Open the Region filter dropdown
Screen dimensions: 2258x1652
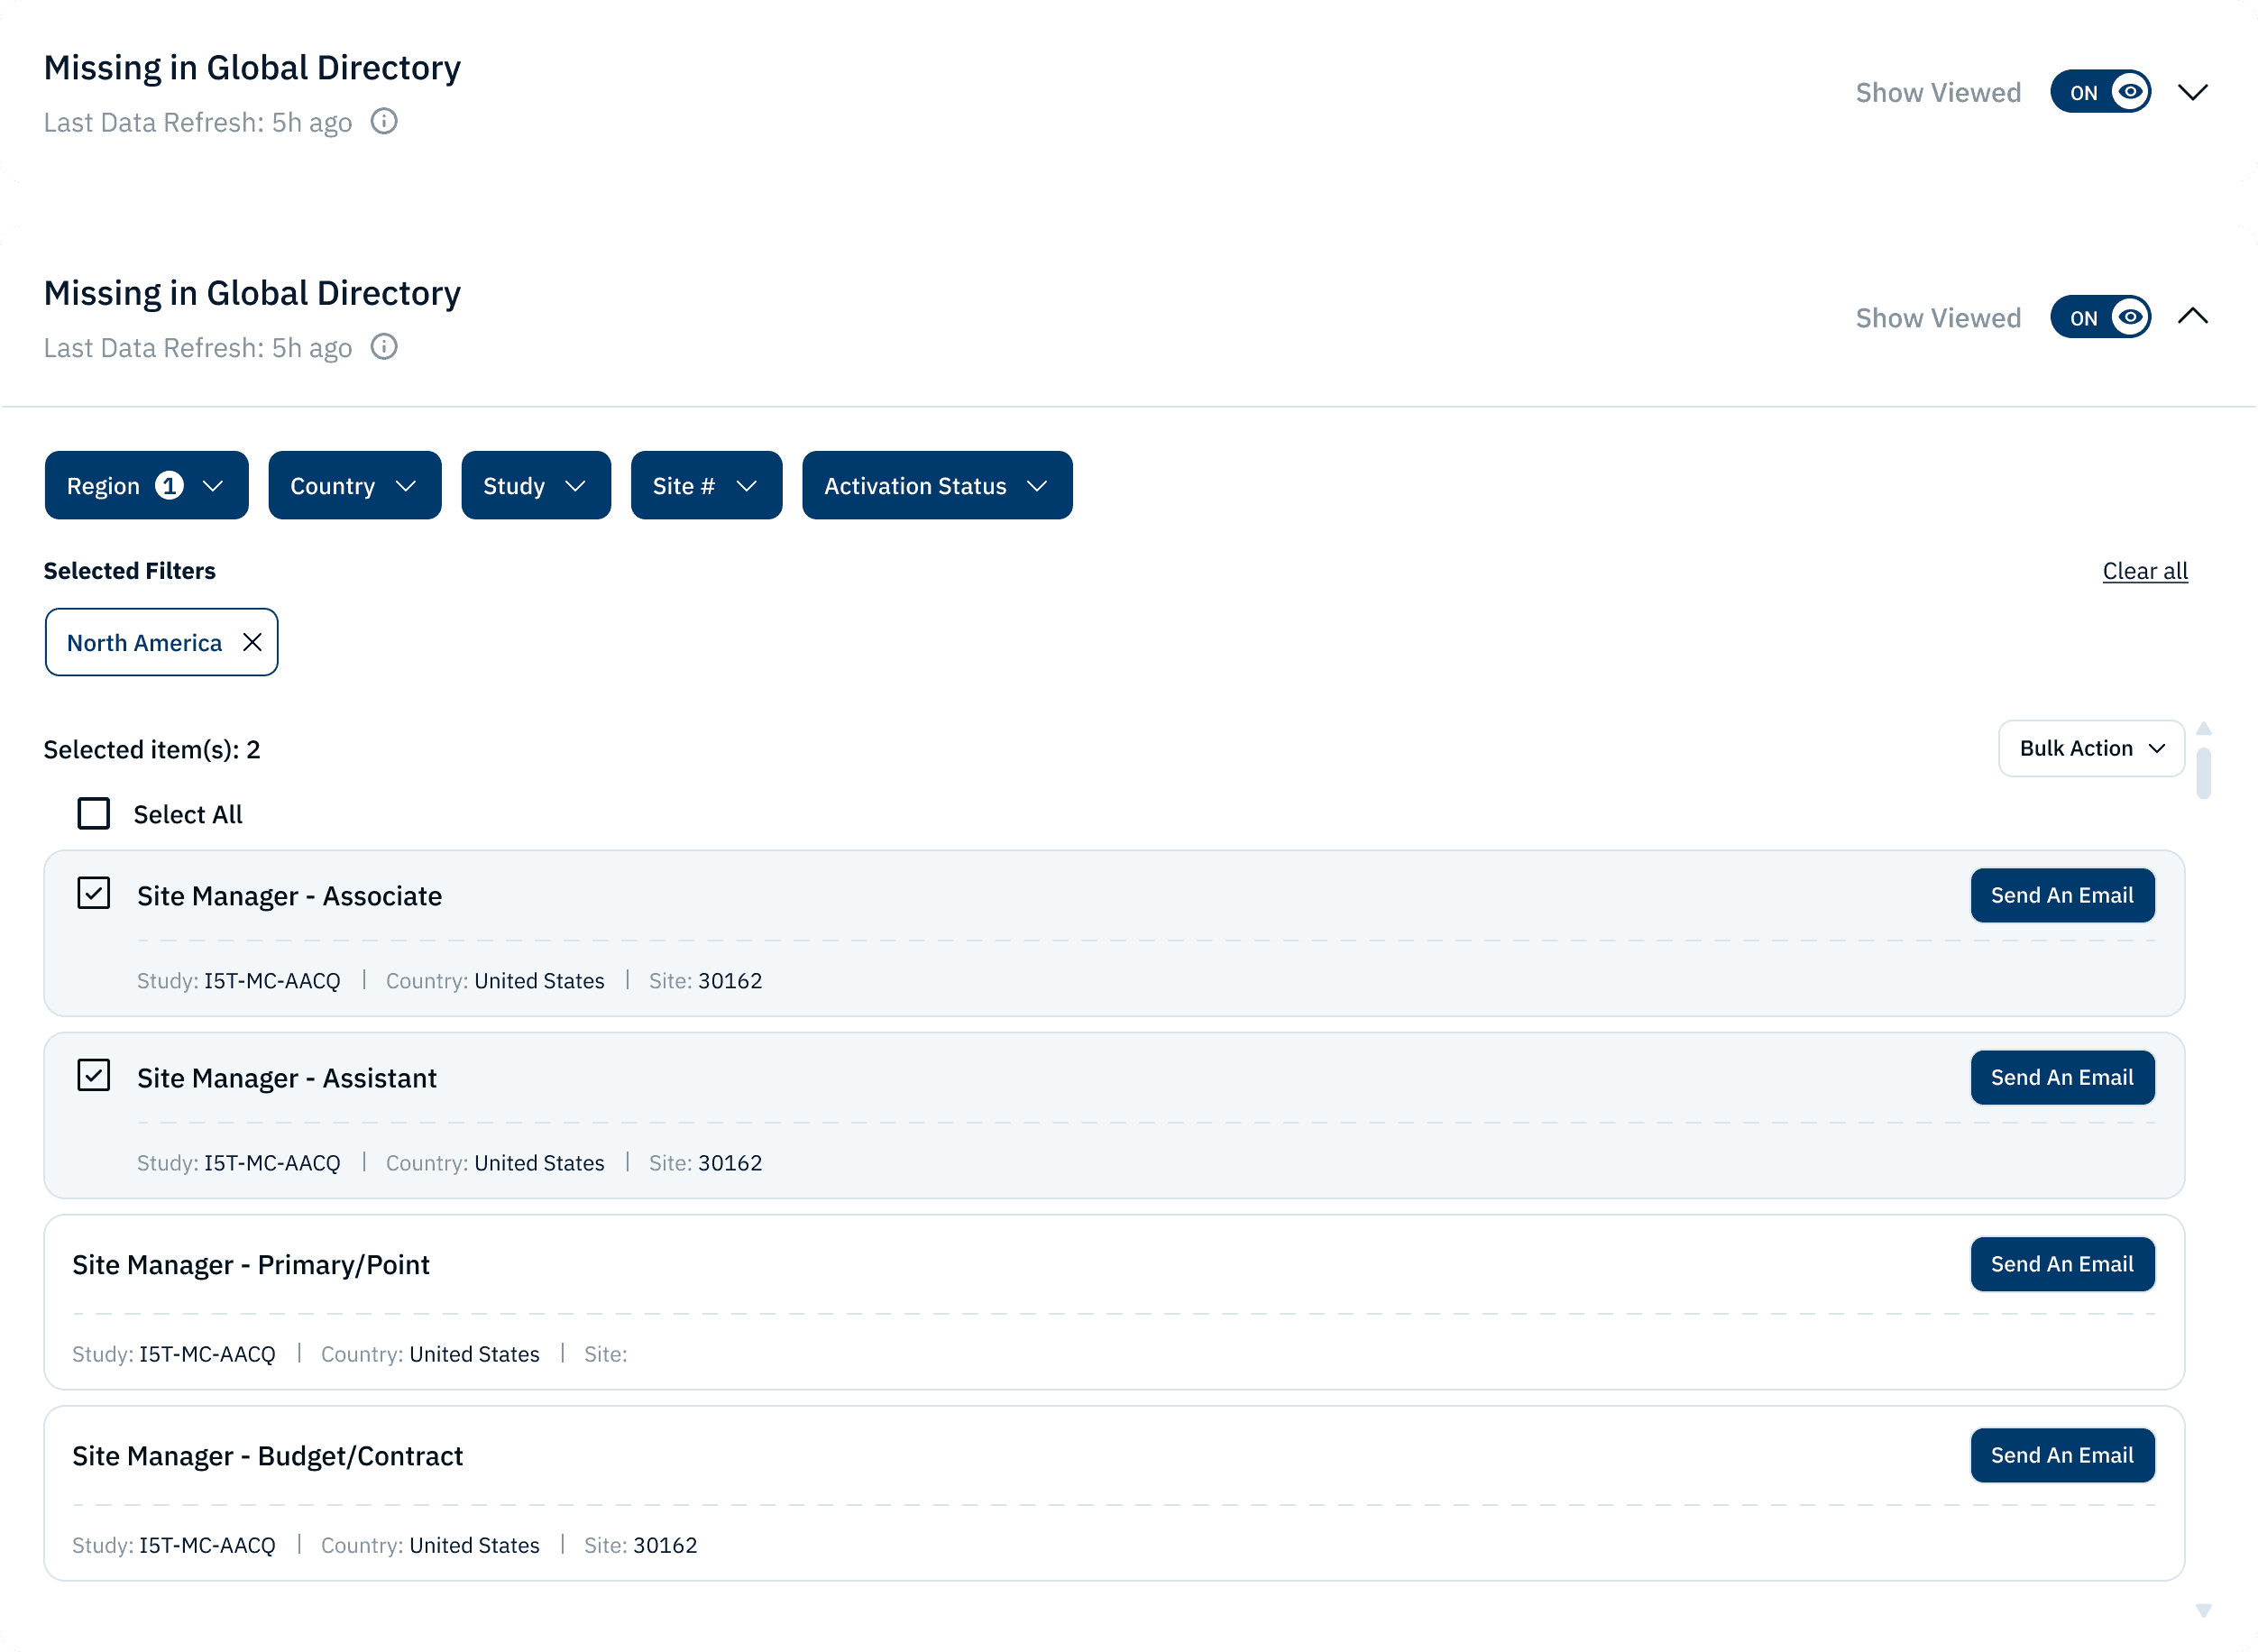click(x=146, y=485)
